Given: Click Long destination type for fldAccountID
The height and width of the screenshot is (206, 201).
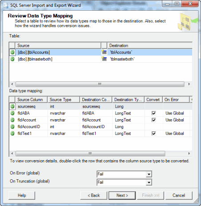Looking at the screenshot, I should (x=129, y=127).
